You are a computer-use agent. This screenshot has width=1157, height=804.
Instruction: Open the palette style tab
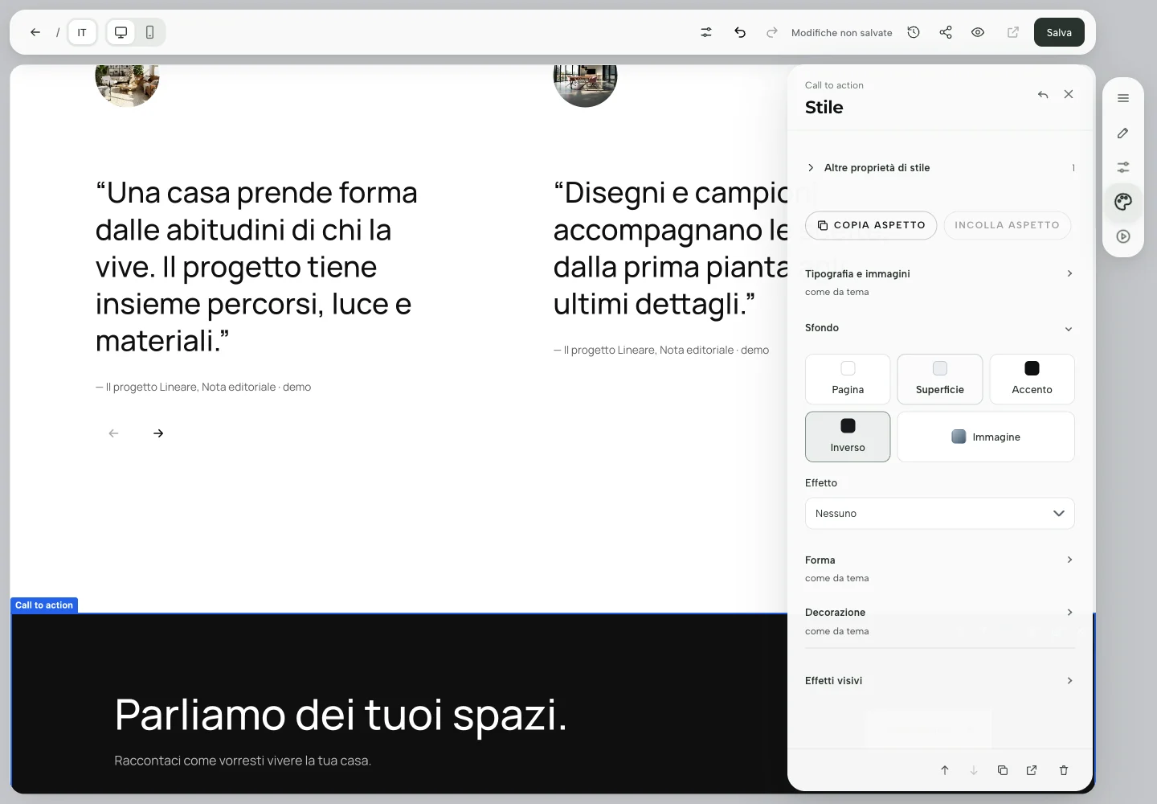pyautogui.click(x=1123, y=202)
